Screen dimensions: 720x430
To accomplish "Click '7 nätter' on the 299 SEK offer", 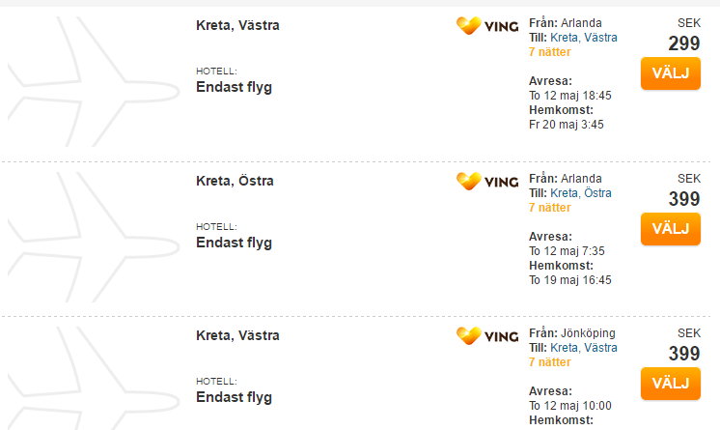I will pos(549,52).
